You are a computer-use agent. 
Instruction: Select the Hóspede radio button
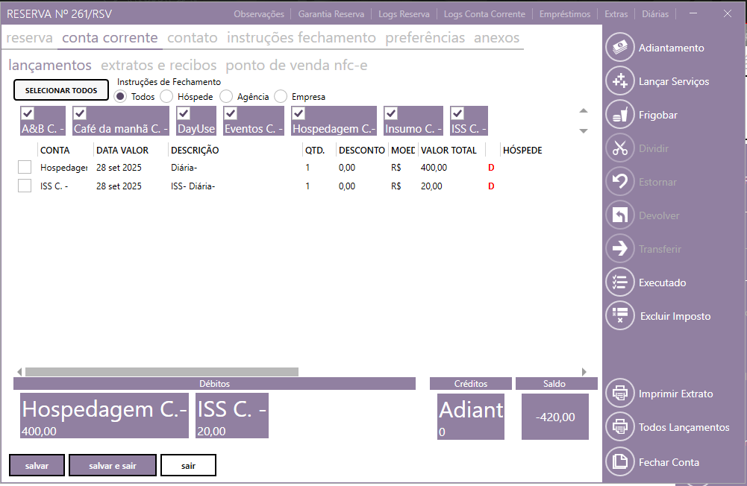[x=166, y=96]
